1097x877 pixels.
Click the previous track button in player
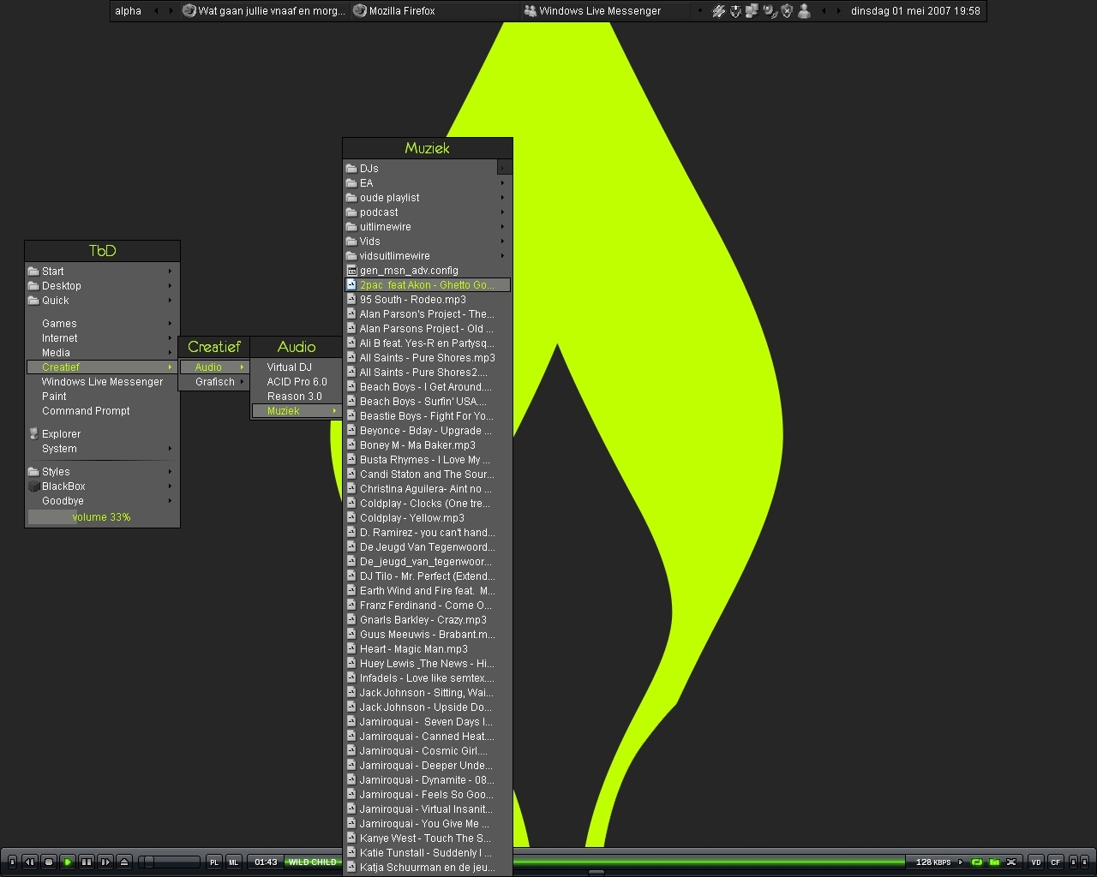coord(30,862)
